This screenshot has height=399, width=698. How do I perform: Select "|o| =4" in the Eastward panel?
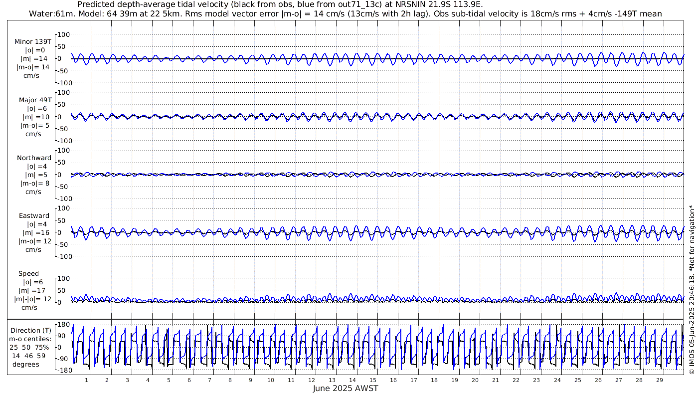click(36, 224)
